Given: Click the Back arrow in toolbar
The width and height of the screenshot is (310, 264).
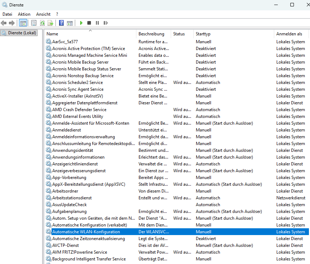Looking at the screenshot, I should 4,23.
